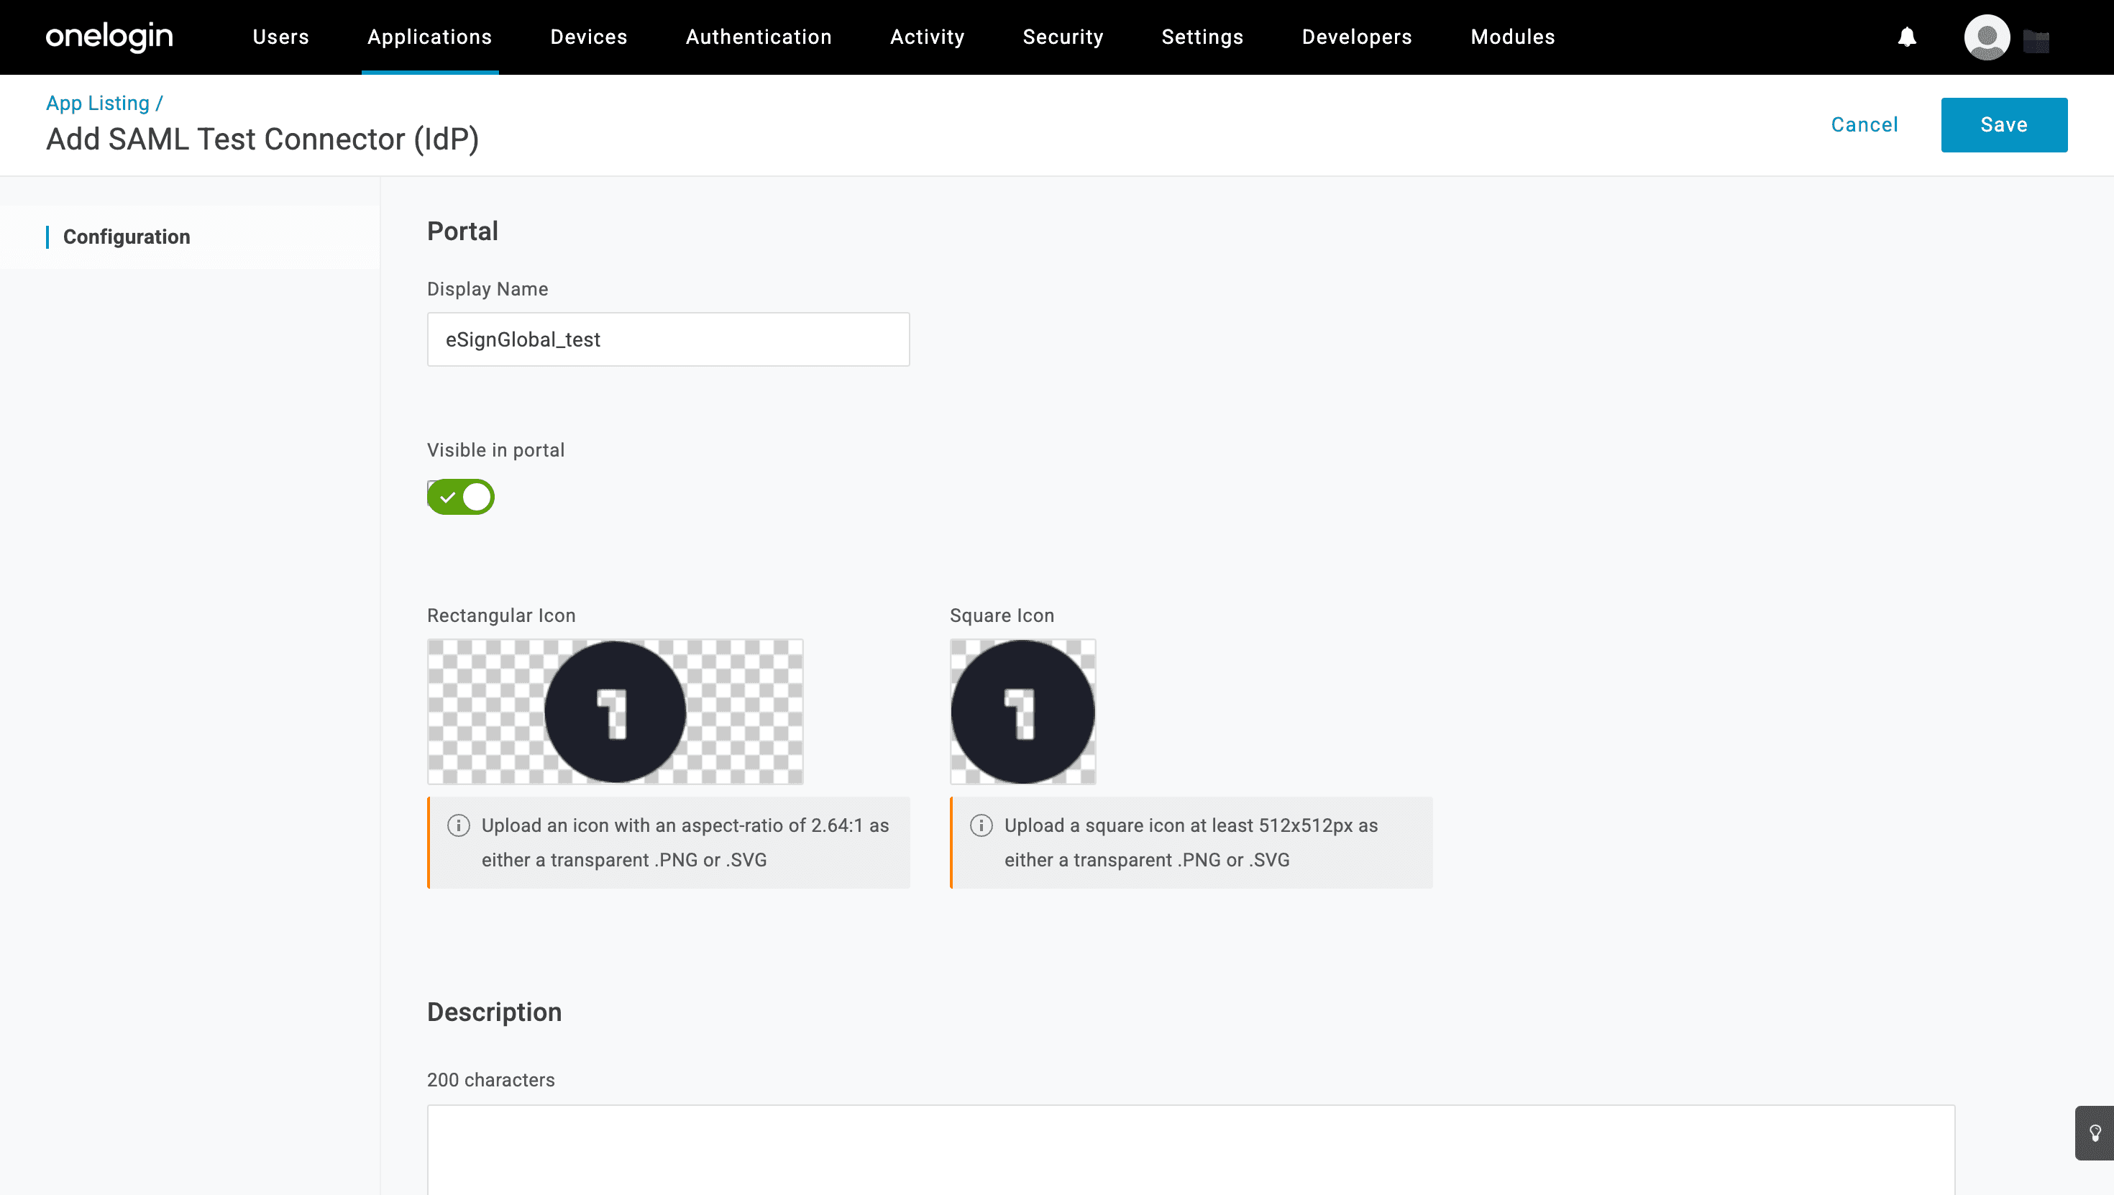Click the square icon info symbol

pos(981,825)
